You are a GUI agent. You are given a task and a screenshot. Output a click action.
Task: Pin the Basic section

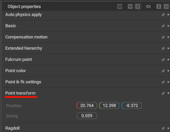(163, 26)
